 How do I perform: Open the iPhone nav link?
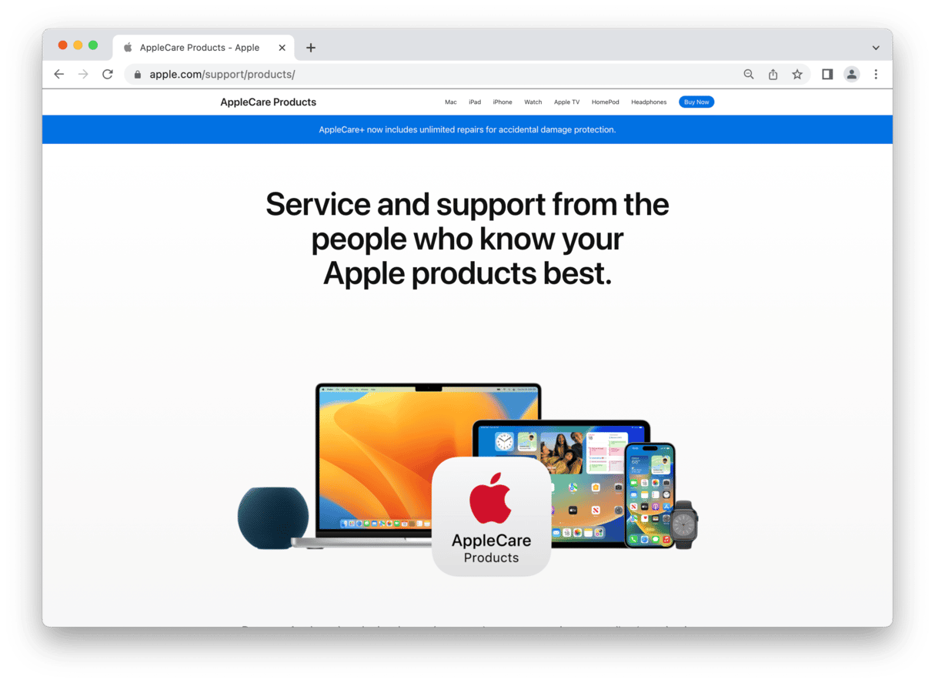coord(503,102)
